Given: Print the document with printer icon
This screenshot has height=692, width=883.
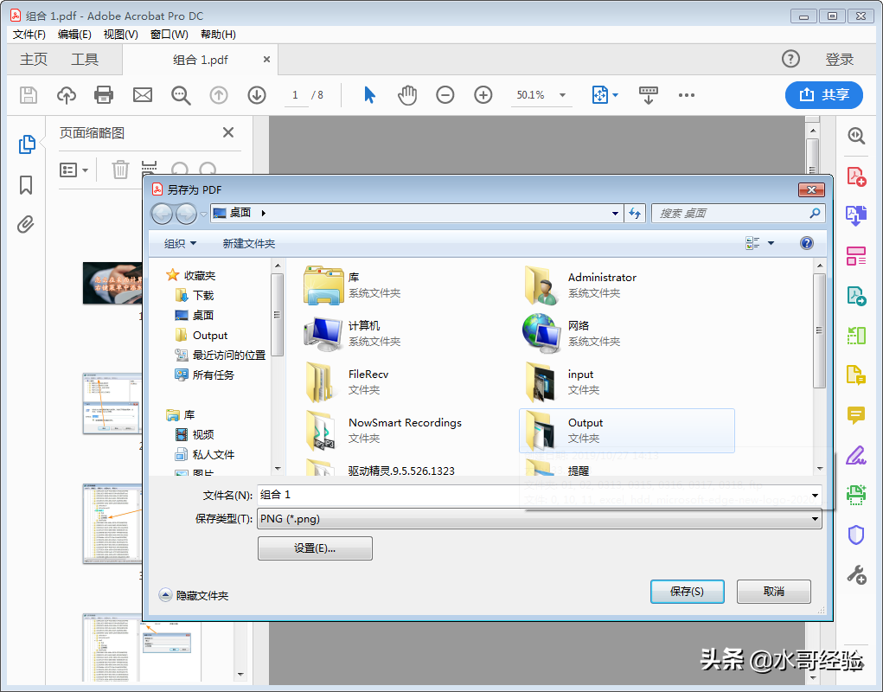Looking at the screenshot, I should (x=104, y=95).
